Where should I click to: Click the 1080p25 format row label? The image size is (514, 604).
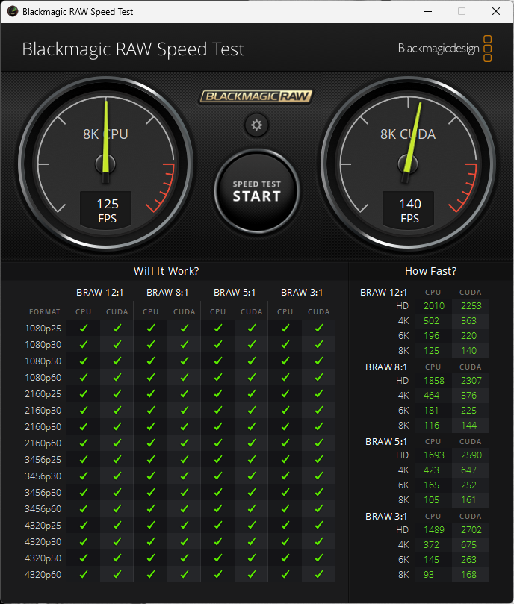click(43, 329)
